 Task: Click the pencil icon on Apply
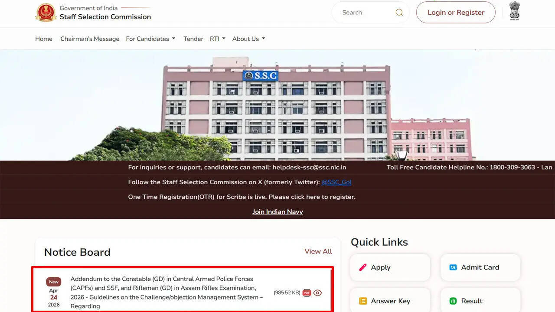click(x=363, y=267)
